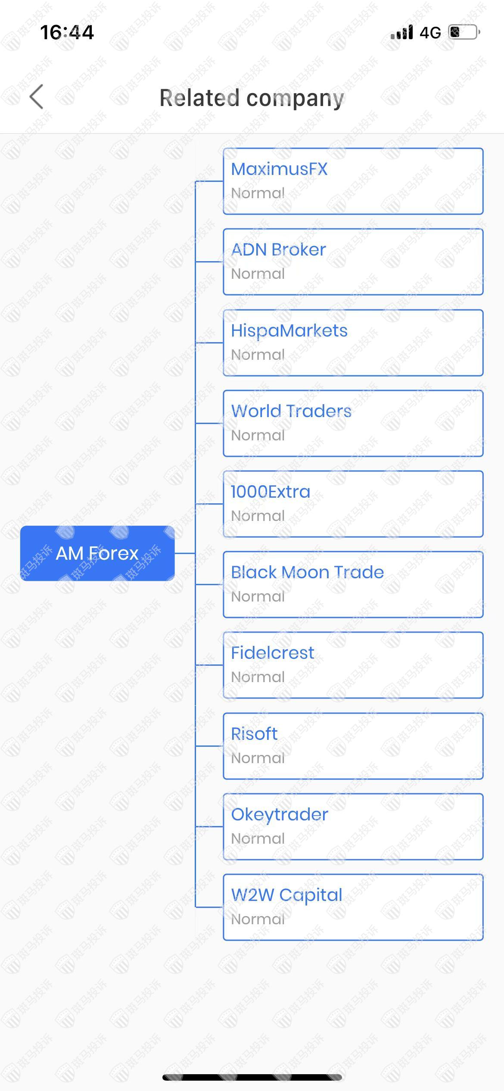Select the HispaMarkets related company
Screen dimensions: 504x1091
(x=353, y=343)
